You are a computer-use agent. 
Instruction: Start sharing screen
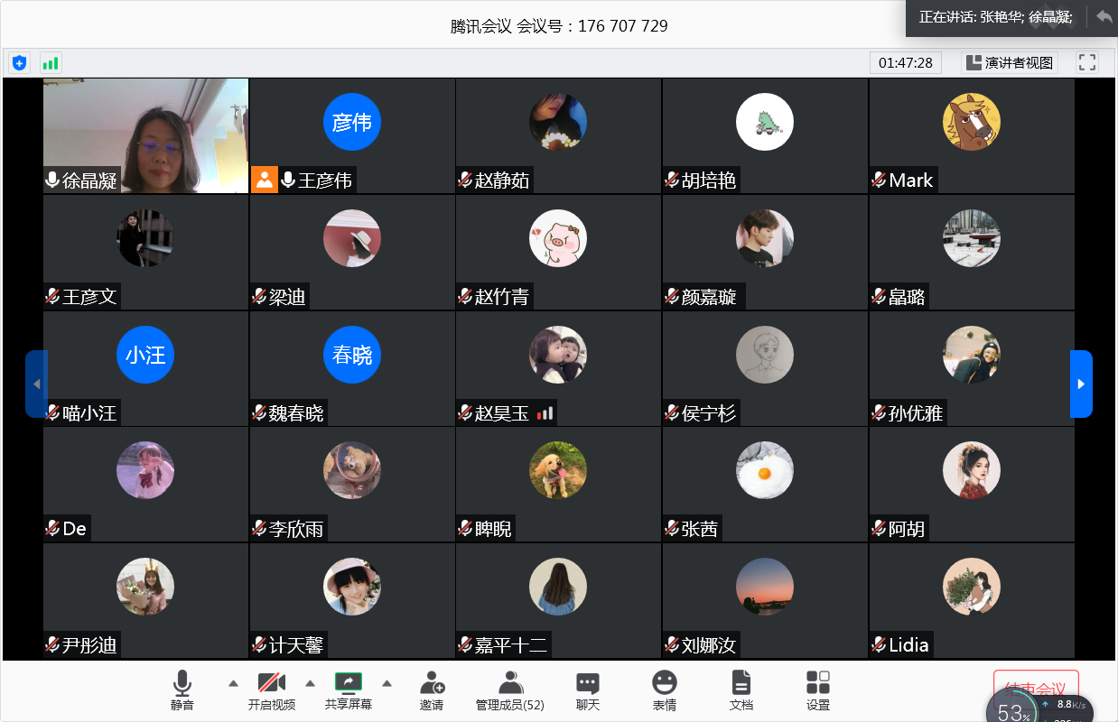click(349, 690)
